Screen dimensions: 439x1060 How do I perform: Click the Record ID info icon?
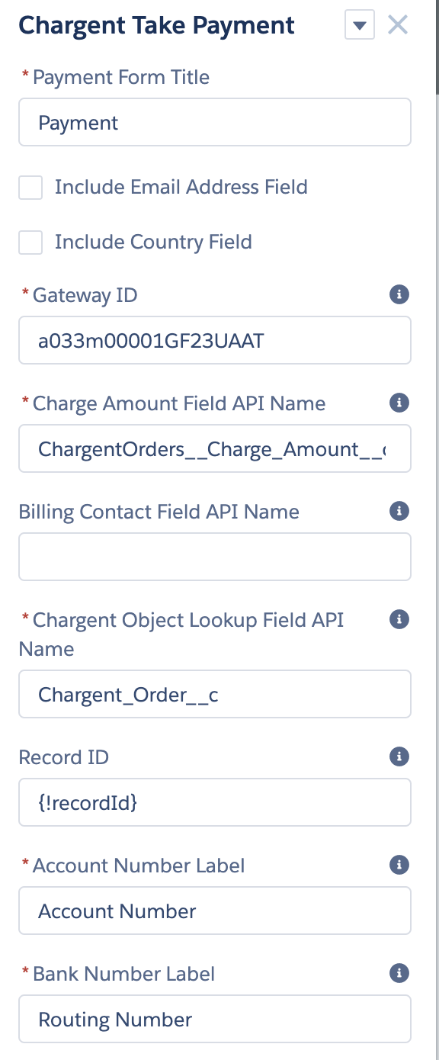(399, 756)
